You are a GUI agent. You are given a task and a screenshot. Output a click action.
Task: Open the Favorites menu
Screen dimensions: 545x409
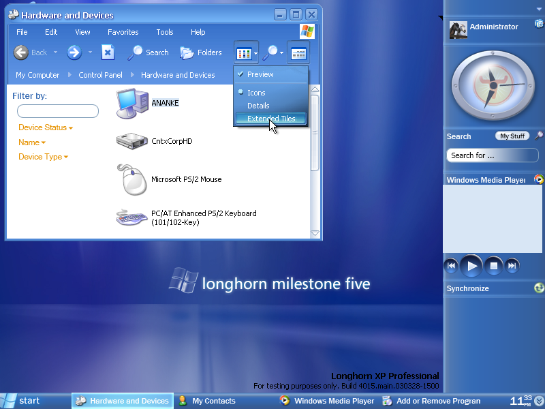point(123,32)
